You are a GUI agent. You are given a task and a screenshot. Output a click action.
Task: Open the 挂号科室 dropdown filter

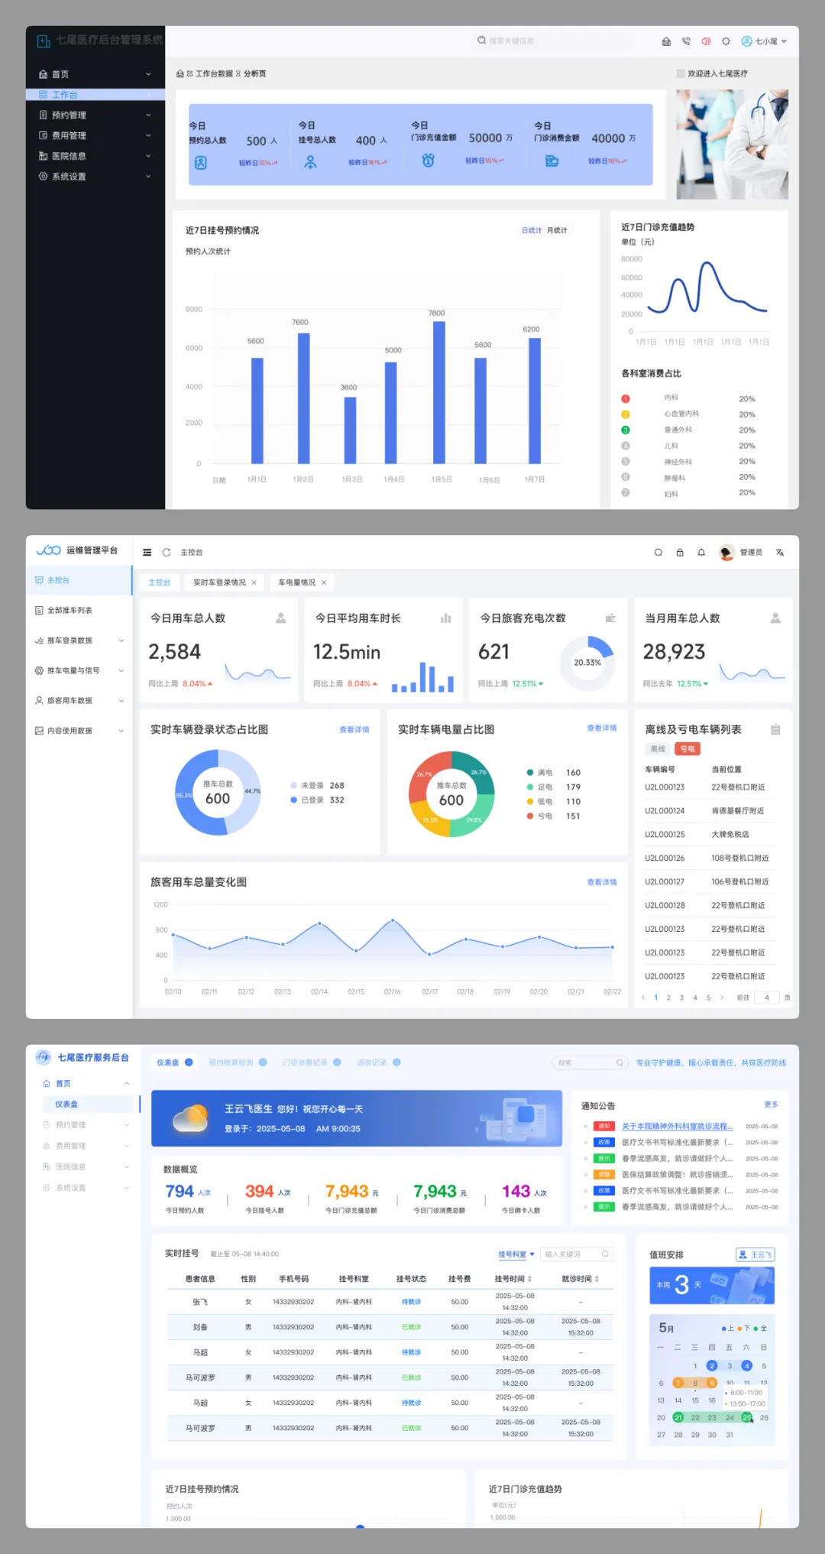pyautogui.click(x=516, y=1254)
